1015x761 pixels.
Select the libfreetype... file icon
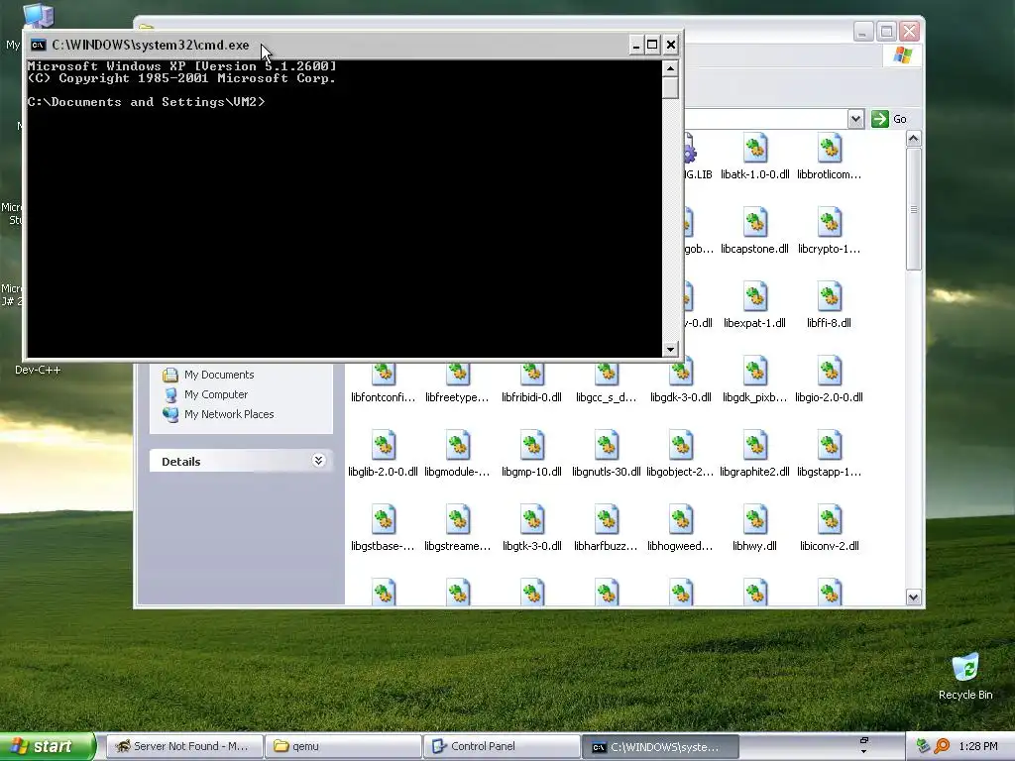click(458, 374)
